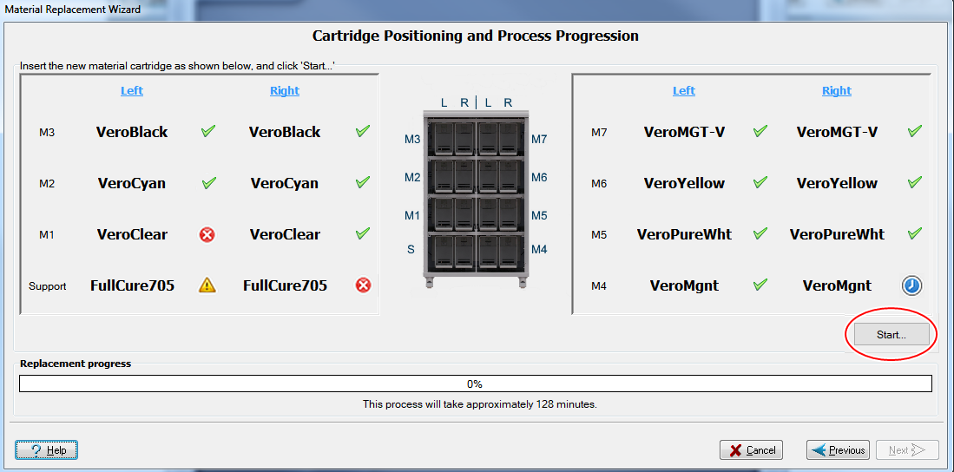Go back with the Previous button

[838, 450]
